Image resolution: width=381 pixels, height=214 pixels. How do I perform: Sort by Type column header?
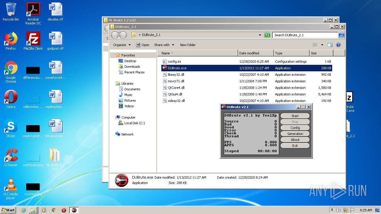tap(291, 53)
